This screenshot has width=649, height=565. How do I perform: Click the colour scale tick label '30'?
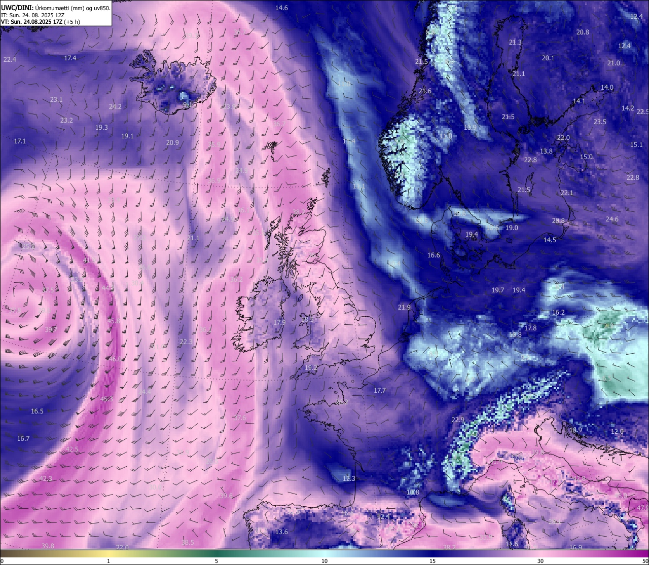pyautogui.click(x=540, y=561)
